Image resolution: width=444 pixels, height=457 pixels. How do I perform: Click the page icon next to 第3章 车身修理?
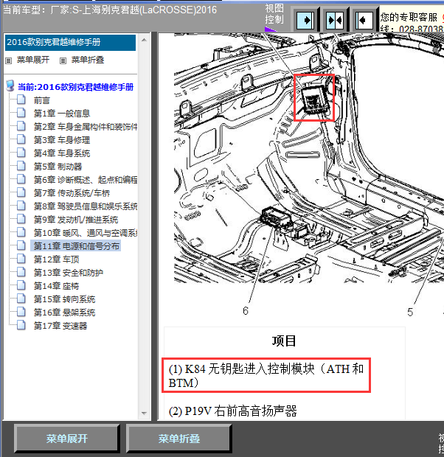[21, 139]
